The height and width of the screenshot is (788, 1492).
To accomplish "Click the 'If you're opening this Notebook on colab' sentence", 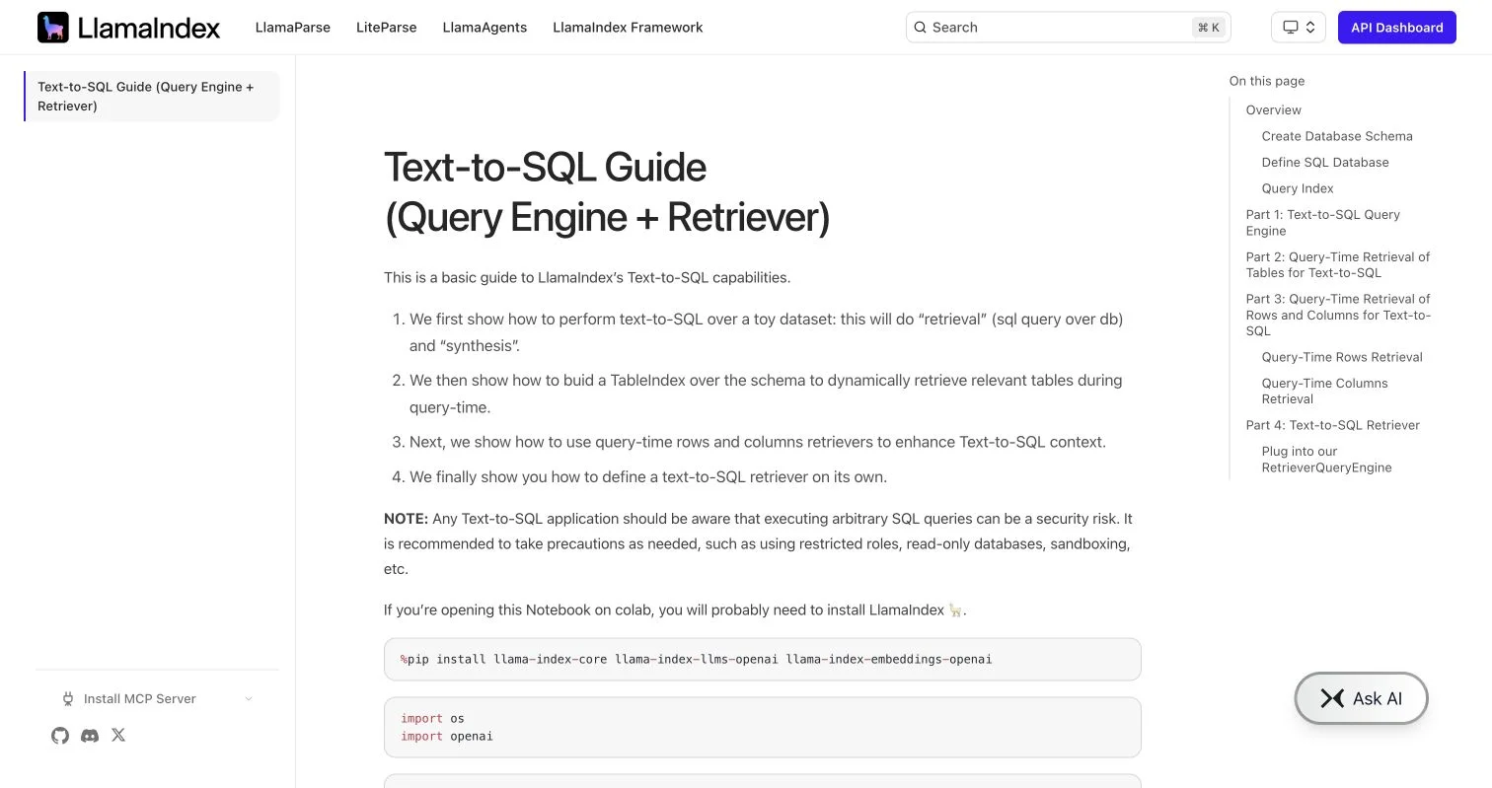I will click(675, 610).
